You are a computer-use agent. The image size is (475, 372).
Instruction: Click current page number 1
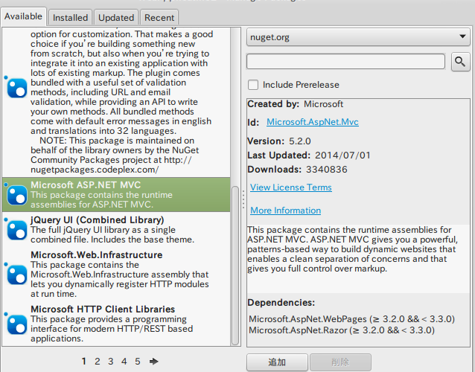pos(84,362)
